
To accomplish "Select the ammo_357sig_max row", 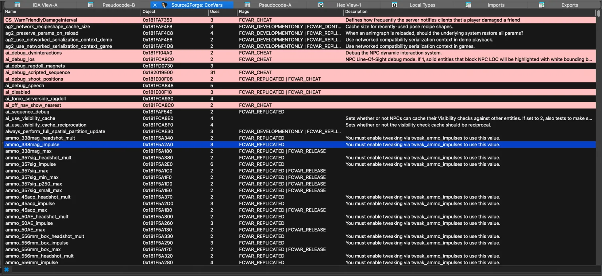I will pyautogui.click(x=300, y=171).
